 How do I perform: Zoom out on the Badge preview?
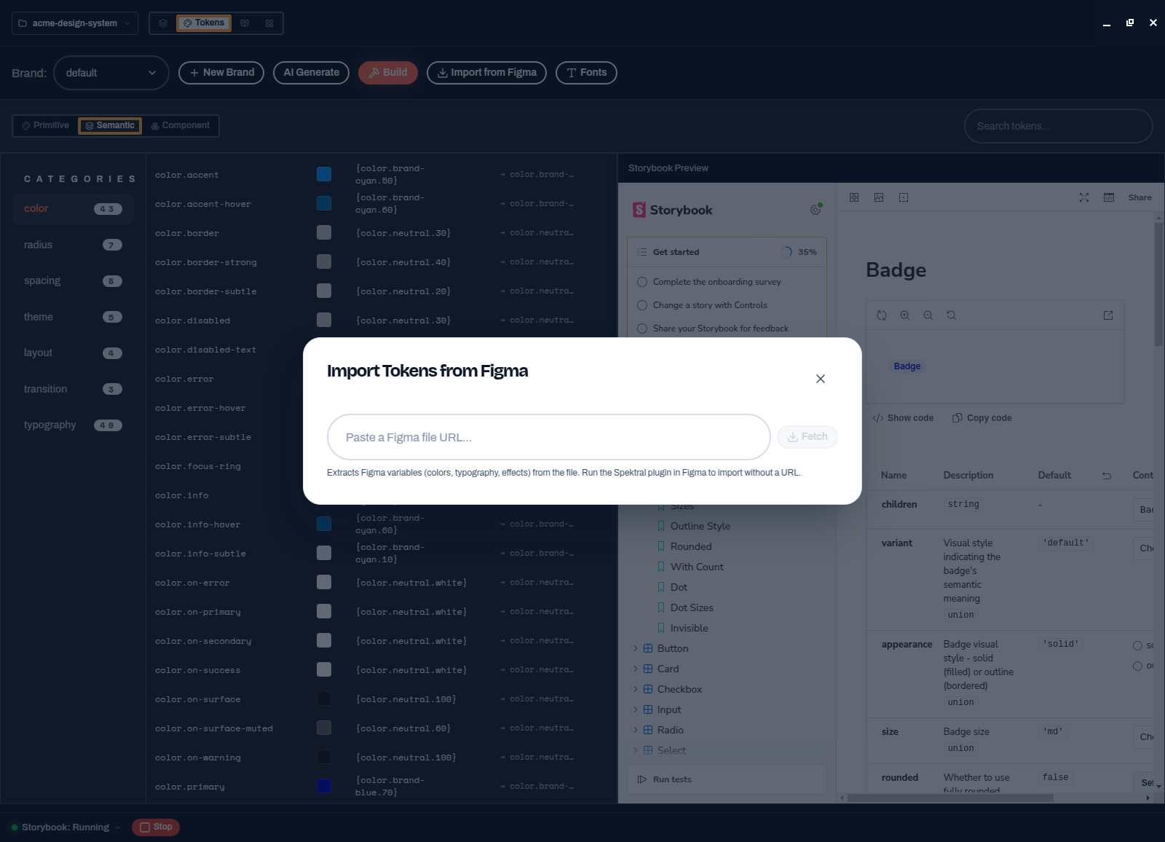[x=928, y=315]
